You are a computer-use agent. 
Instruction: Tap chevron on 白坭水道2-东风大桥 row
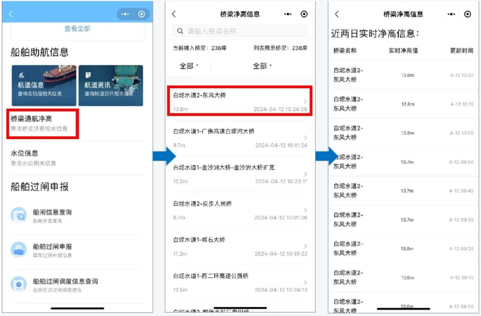tap(305, 101)
